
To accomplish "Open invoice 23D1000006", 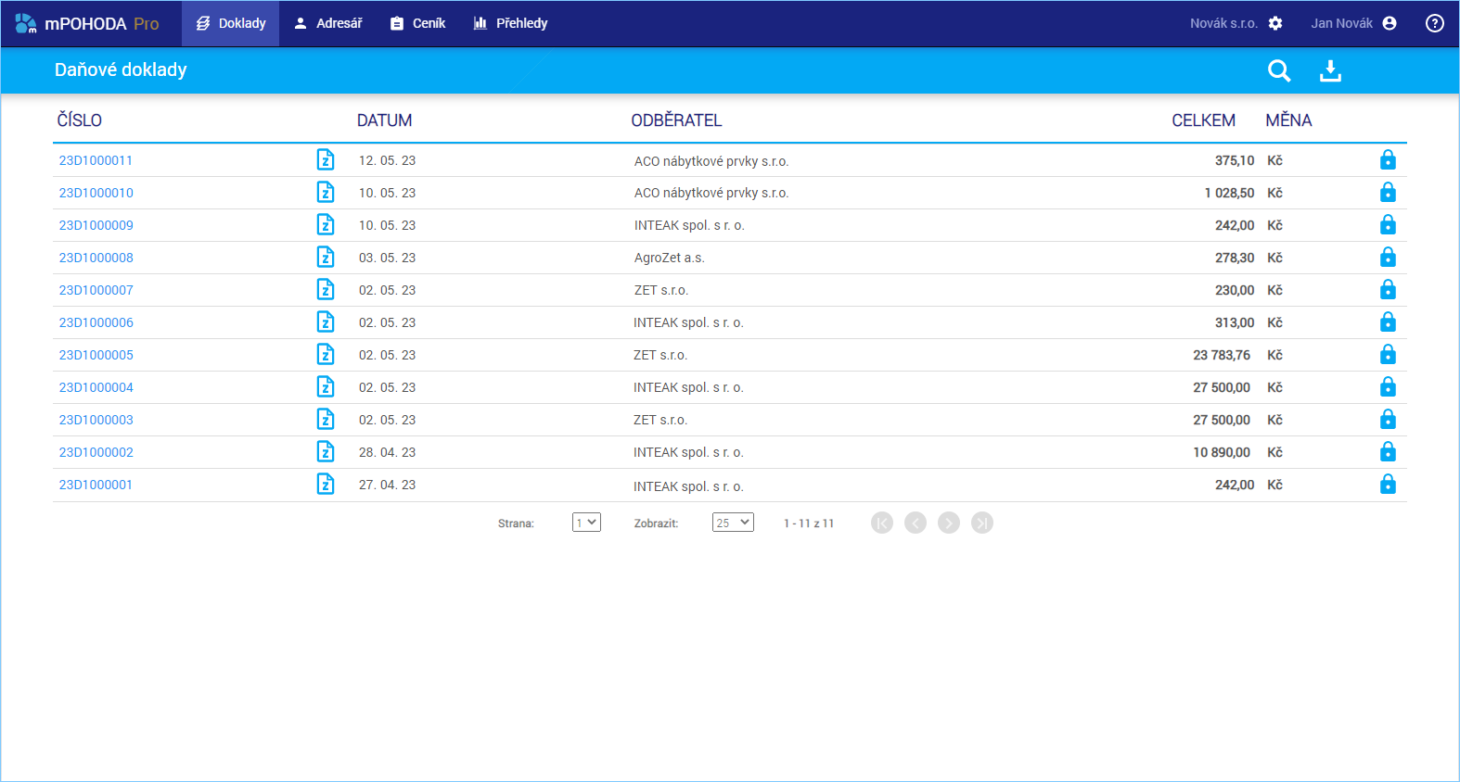I will click(96, 322).
